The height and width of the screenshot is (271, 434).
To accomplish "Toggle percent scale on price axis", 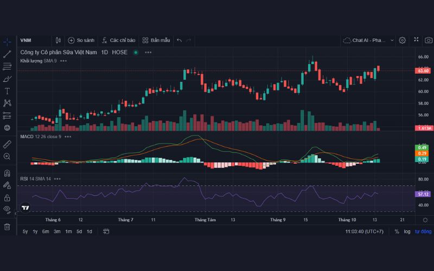I will pyautogui.click(x=397, y=231).
